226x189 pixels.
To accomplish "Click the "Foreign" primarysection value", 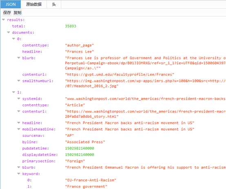I will click(75, 161).
